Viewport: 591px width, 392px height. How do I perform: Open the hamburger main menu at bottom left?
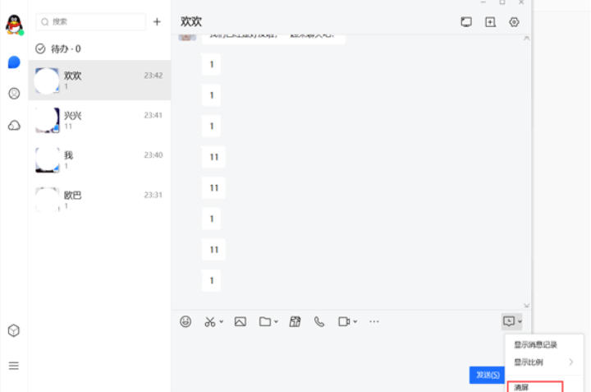click(14, 366)
